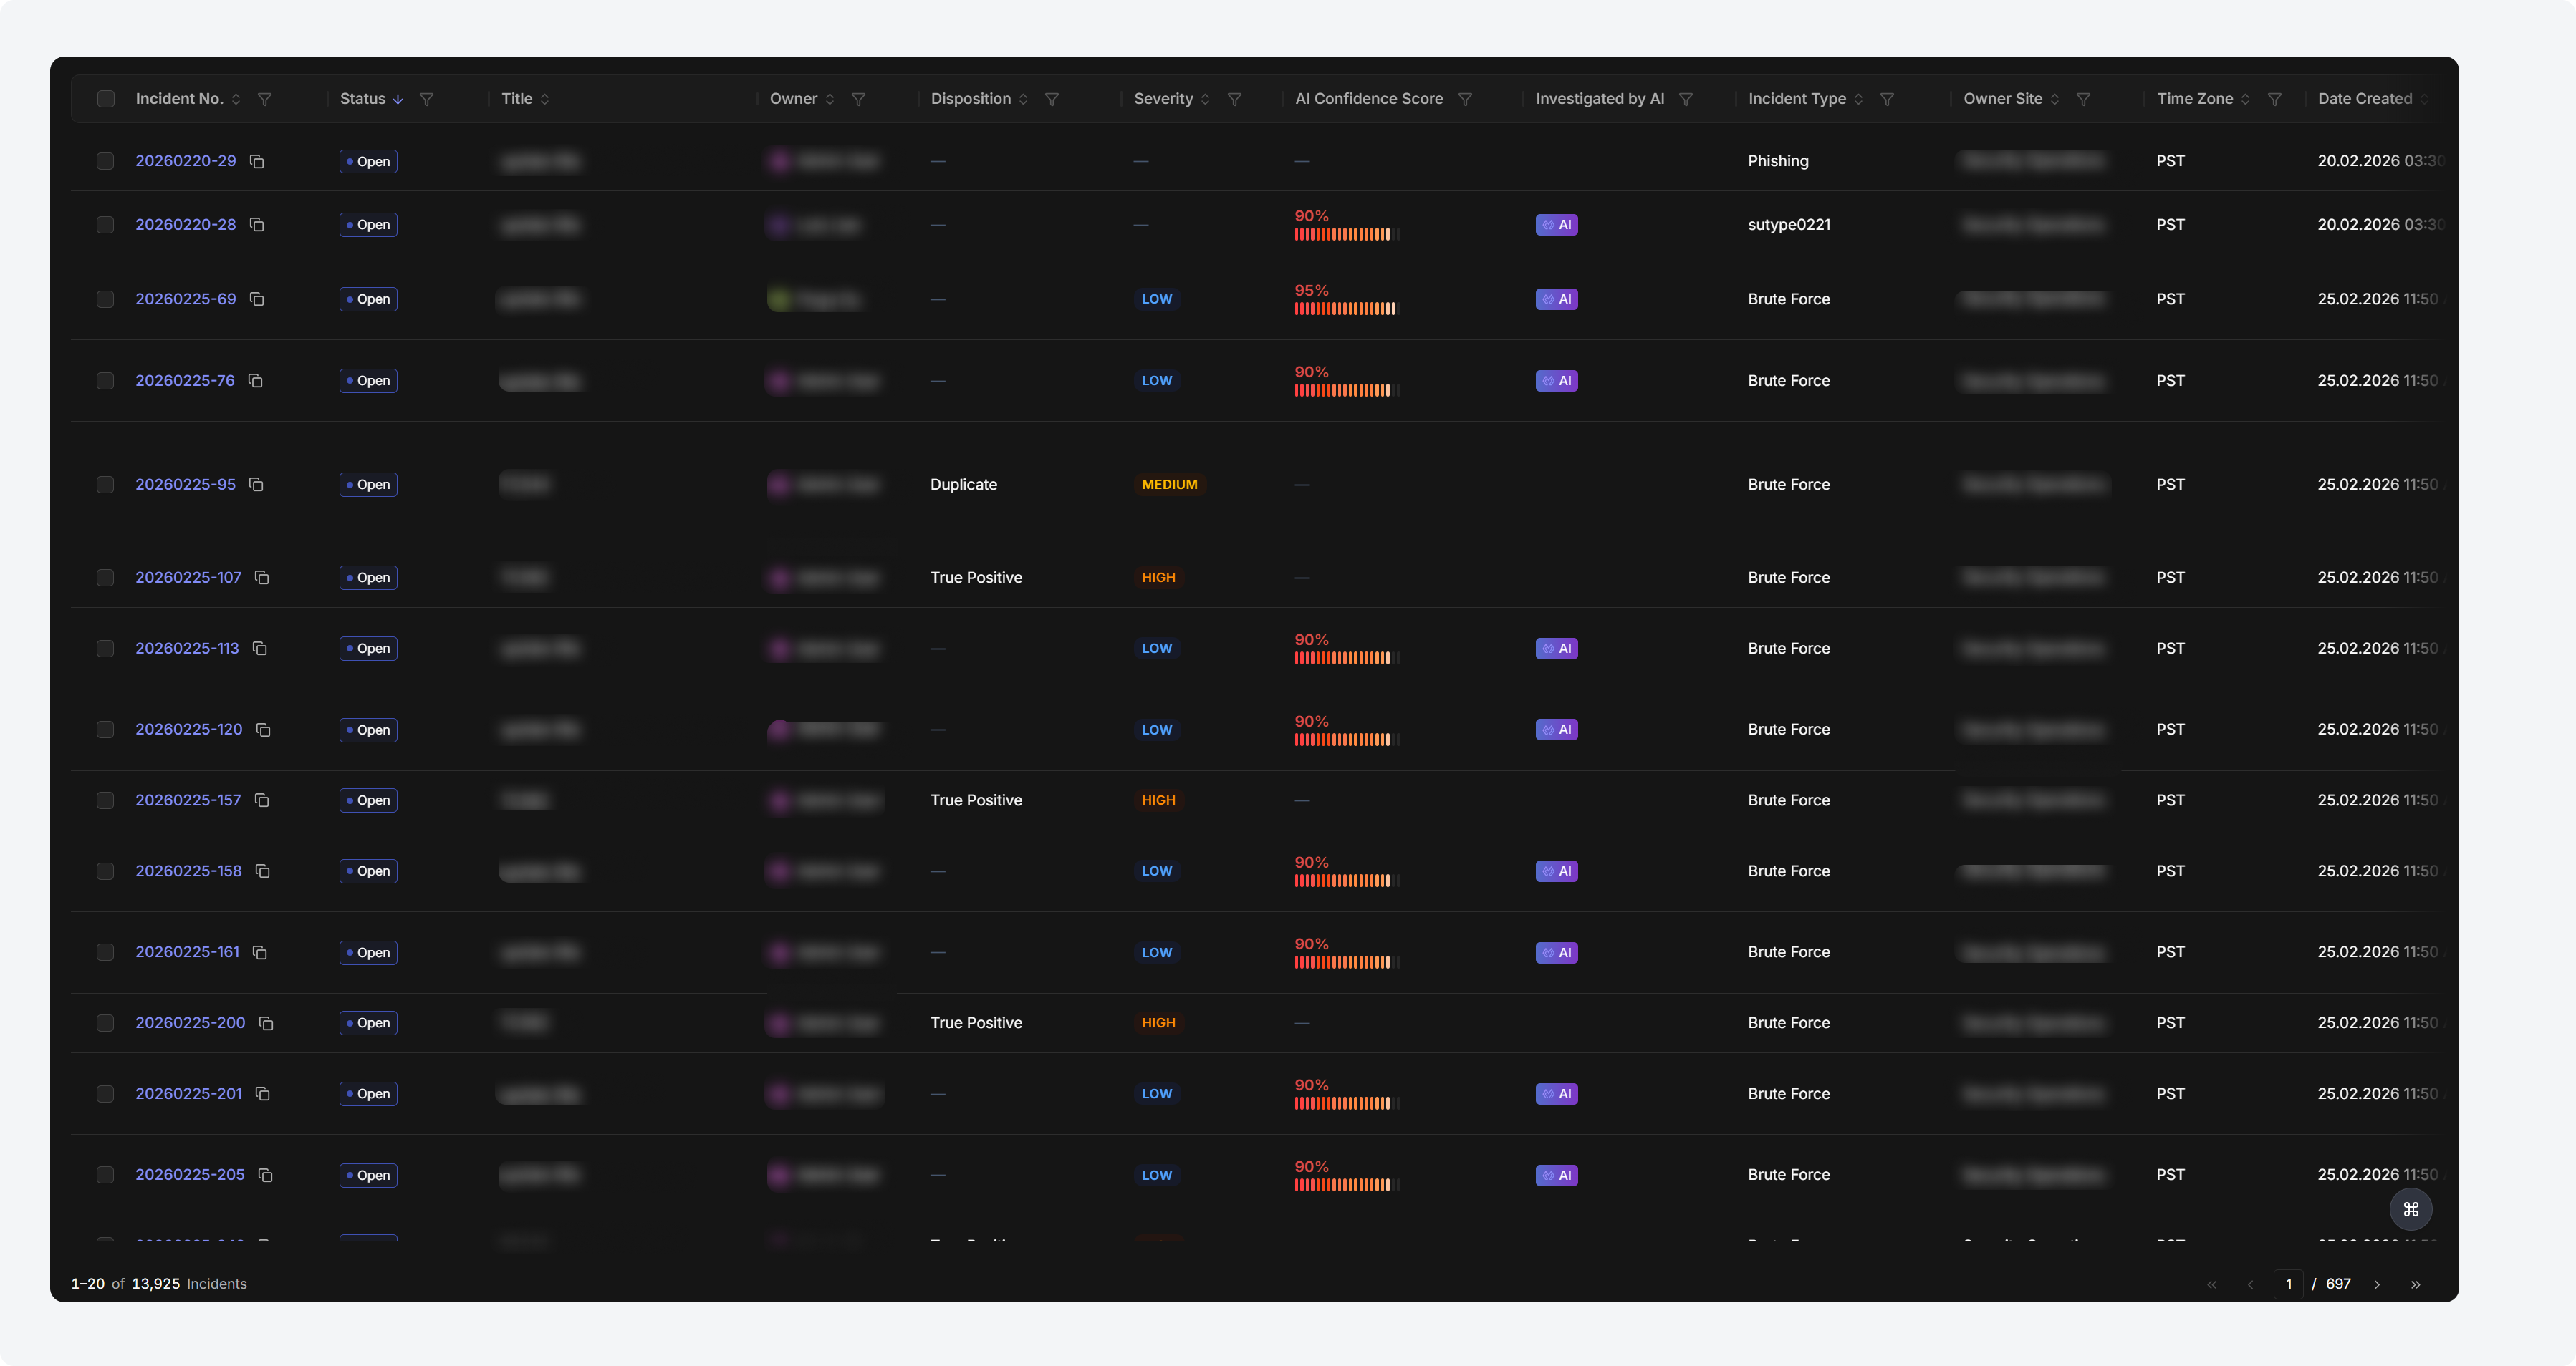Open incident 20260220-29 link
The height and width of the screenshot is (1366, 2576).
pos(186,161)
